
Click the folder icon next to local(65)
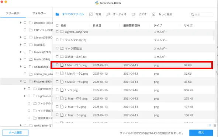31,45
